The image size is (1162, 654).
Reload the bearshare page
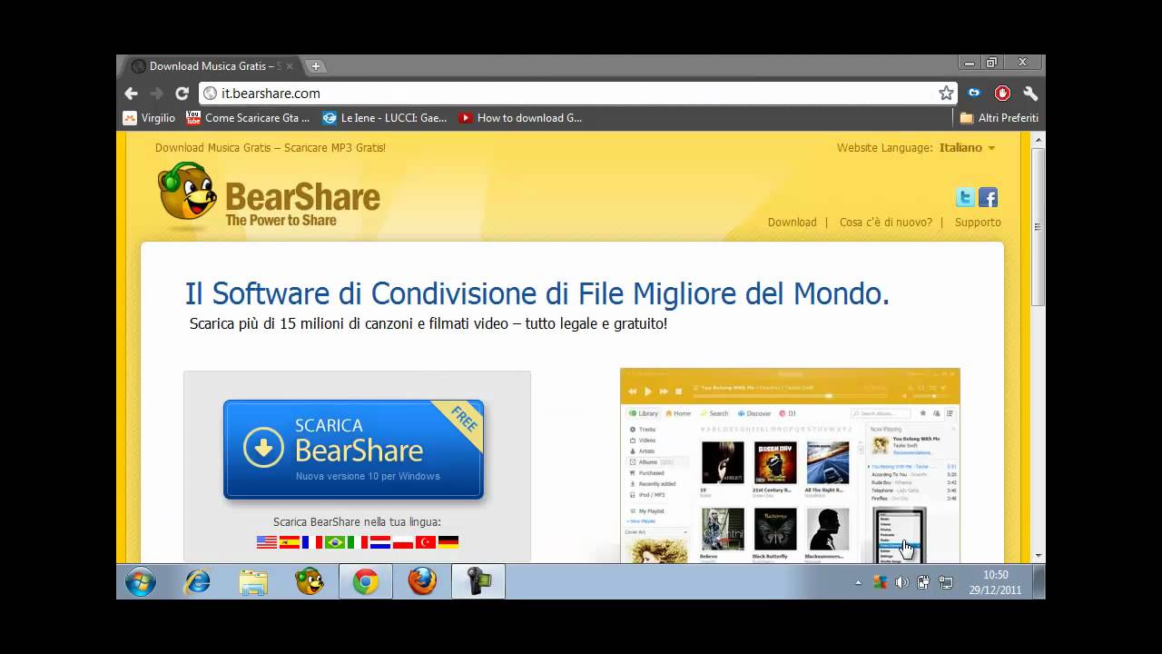(x=182, y=93)
